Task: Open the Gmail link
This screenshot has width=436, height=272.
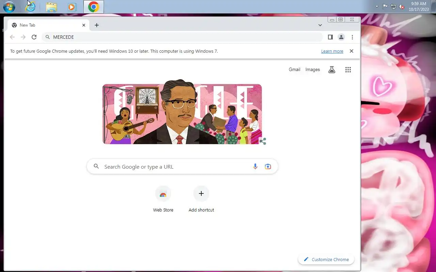Action: [x=294, y=69]
